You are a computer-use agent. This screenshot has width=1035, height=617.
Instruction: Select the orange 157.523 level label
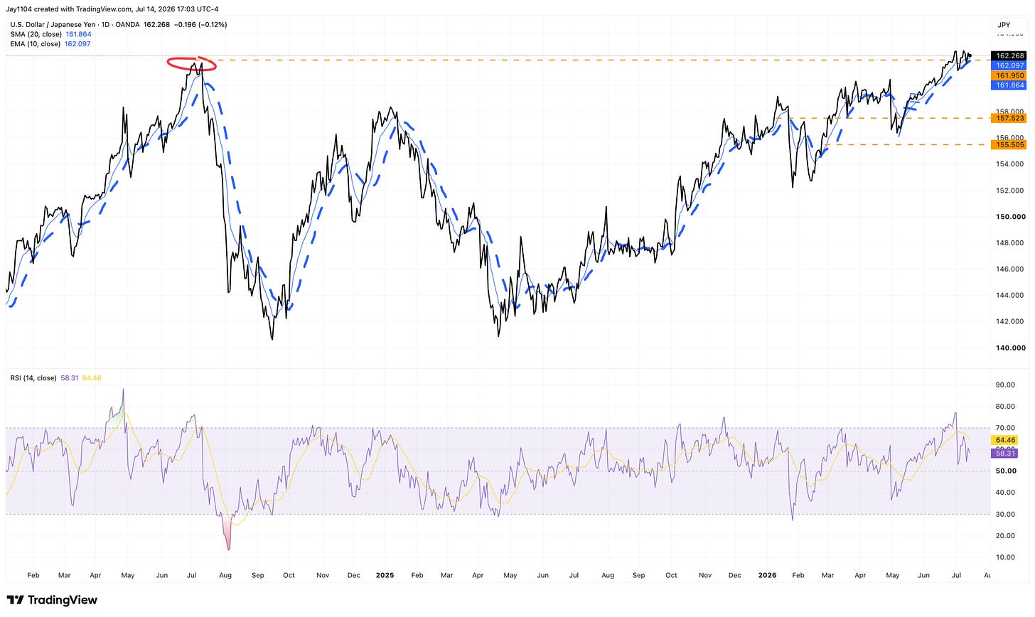click(1009, 118)
